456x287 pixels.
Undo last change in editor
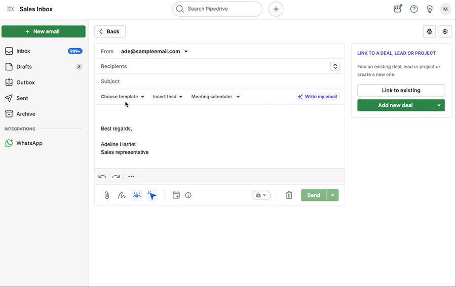[102, 176]
